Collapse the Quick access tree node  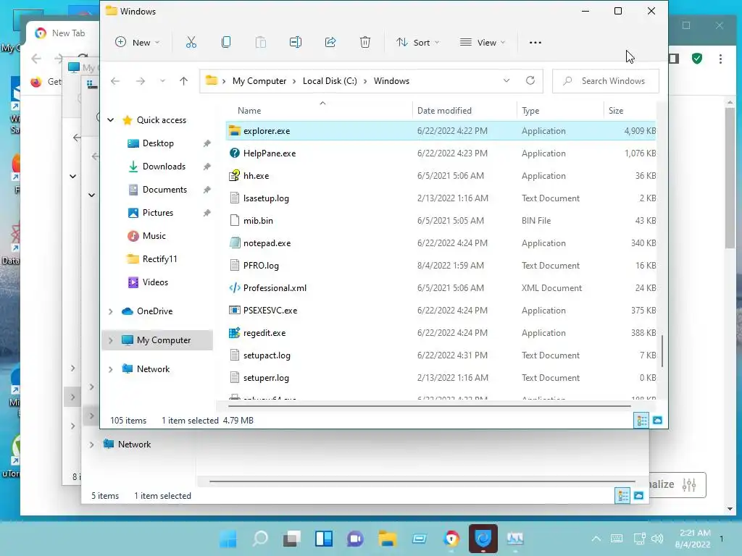(111, 120)
